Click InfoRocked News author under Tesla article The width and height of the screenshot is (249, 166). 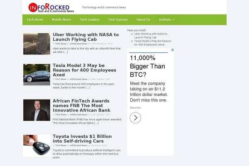(78, 79)
